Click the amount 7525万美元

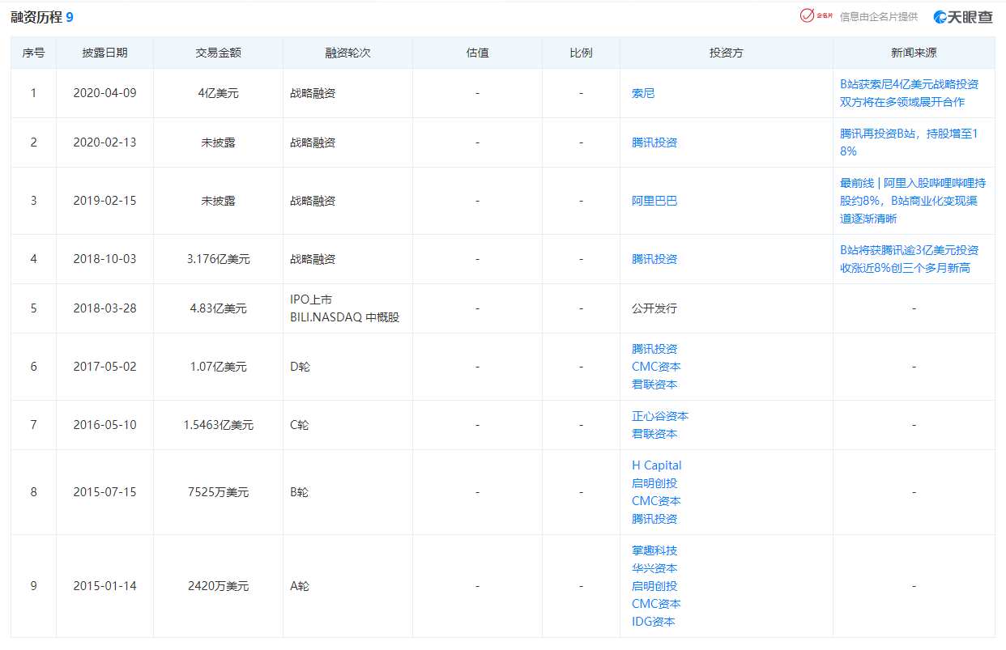click(218, 492)
